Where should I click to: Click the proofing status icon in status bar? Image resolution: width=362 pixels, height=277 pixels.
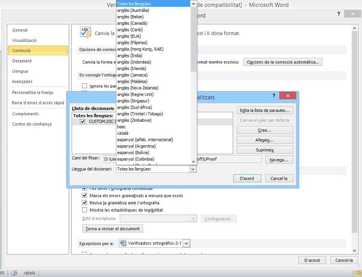pos(14,273)
